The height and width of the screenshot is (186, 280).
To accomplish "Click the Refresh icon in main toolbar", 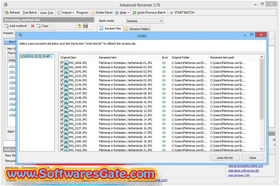I will click(x=7, y=12).
